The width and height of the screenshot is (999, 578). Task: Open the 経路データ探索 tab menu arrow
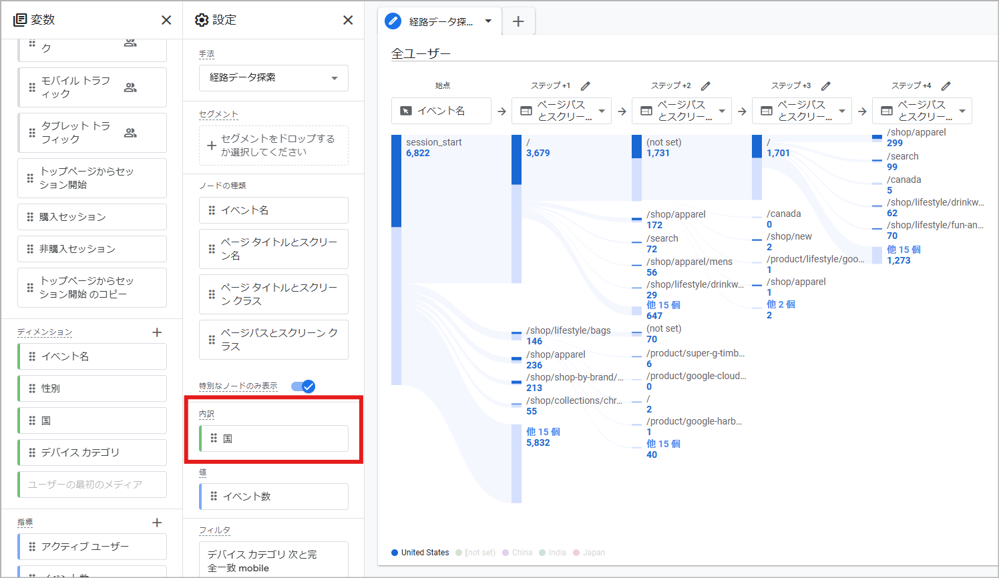click(x=488, y=21)
